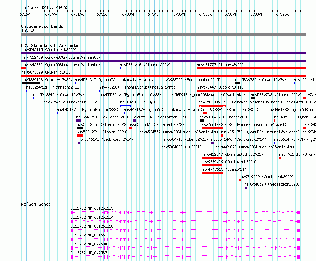Select the purple bar under nsv6542115
This screenshot has width=316, height=261.
163,53
